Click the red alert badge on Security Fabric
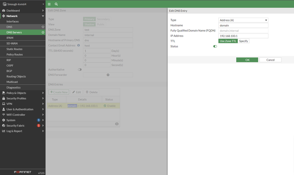This screenshot has height=175, width=294. (39, 125)
